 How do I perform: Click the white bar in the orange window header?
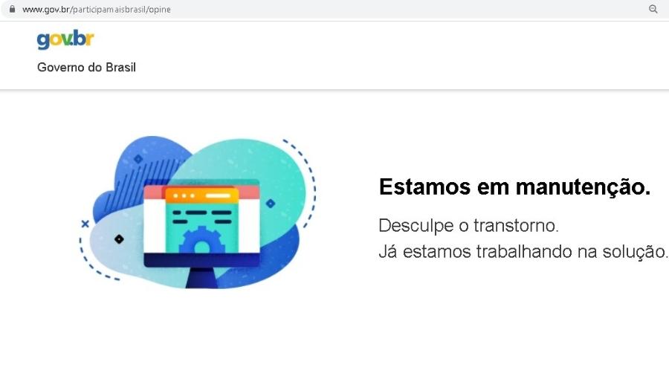218,195
